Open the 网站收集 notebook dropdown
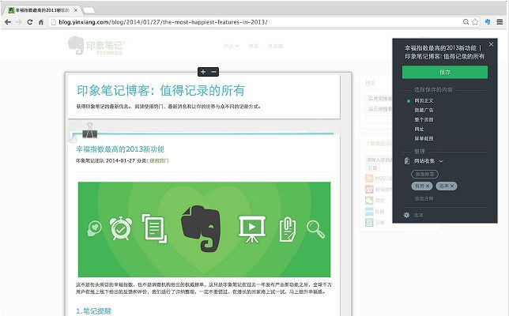 point(429,161)
